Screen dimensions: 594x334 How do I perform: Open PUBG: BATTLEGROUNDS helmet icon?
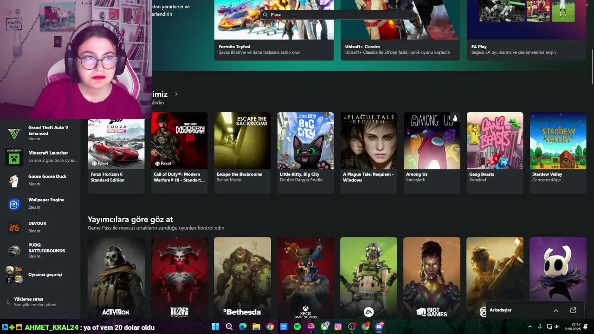[x=14, y=251]
